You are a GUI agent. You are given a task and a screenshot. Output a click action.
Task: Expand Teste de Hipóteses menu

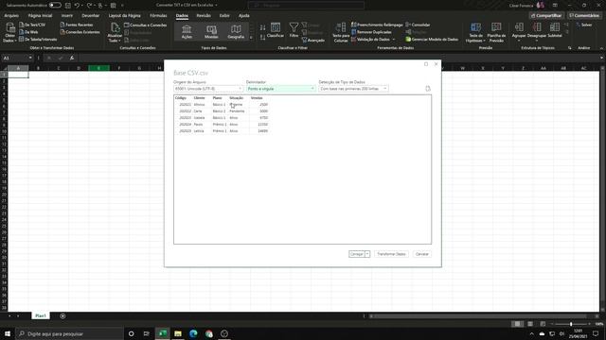coord(475,32)
